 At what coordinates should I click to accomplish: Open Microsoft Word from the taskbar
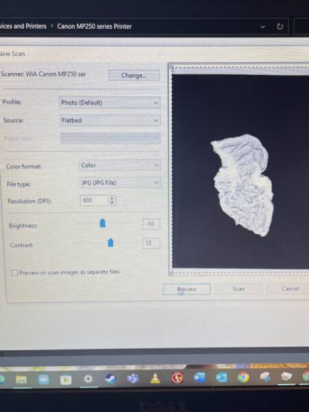(199, 378)
